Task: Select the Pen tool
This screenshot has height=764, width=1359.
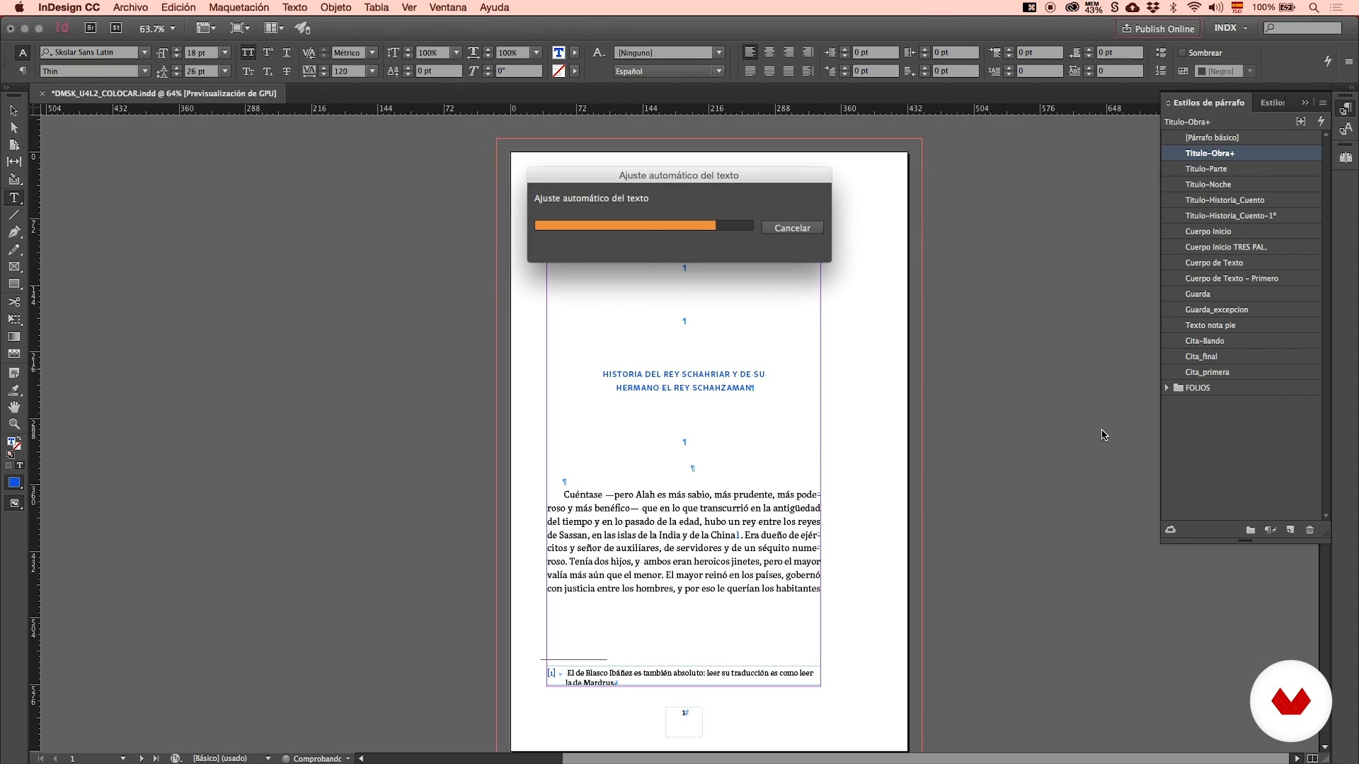Action: (x=13, y=232)
